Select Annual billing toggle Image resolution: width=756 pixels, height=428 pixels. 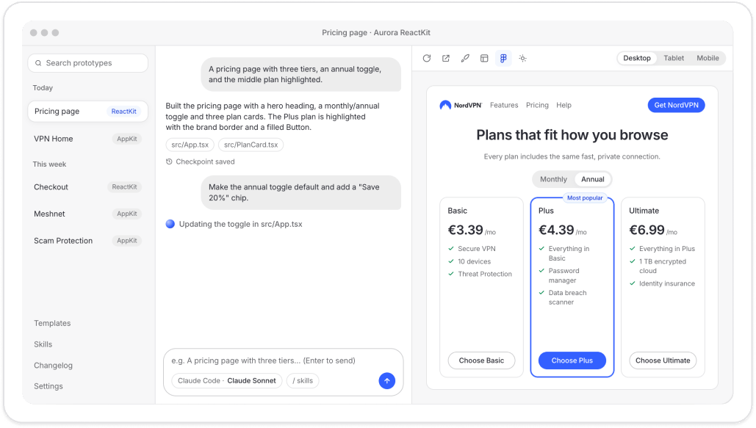point(593,179)
